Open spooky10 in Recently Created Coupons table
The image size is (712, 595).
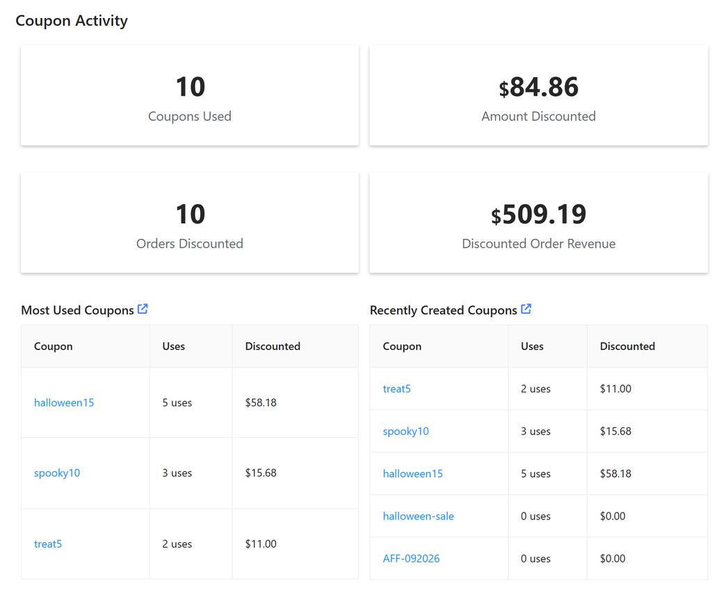point(406,431)
